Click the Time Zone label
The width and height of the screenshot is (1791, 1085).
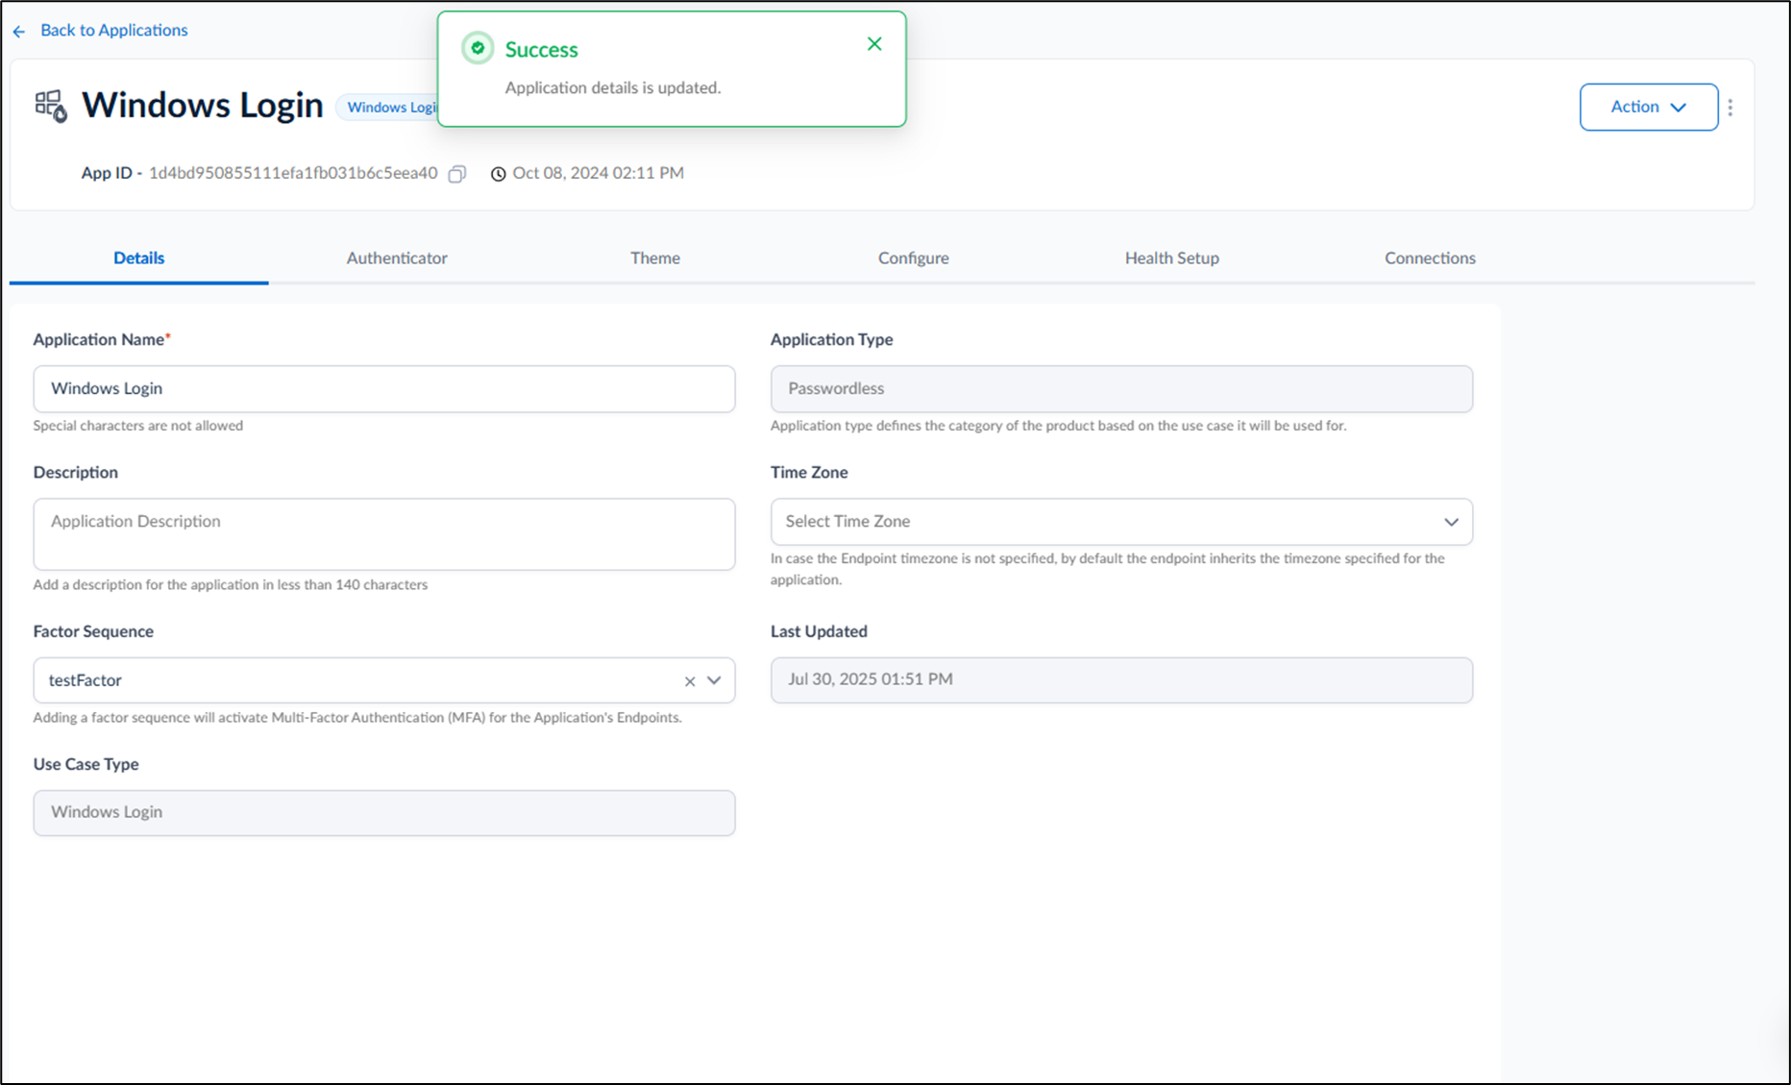click(x=809, y=472)
